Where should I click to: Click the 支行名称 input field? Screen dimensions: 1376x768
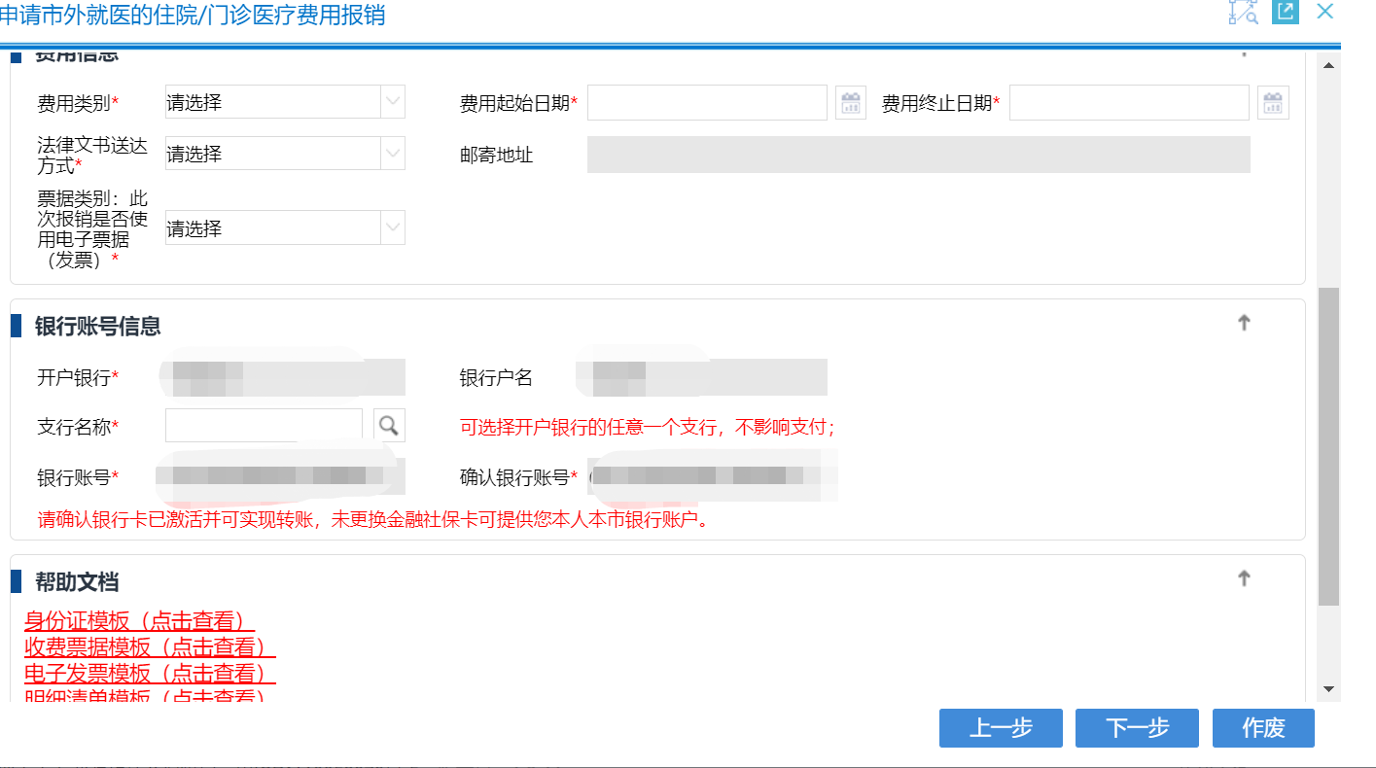[264, 425]
